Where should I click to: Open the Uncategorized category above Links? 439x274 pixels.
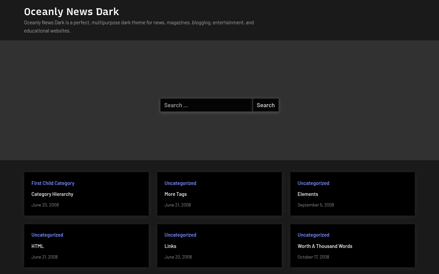pos(180,235)
